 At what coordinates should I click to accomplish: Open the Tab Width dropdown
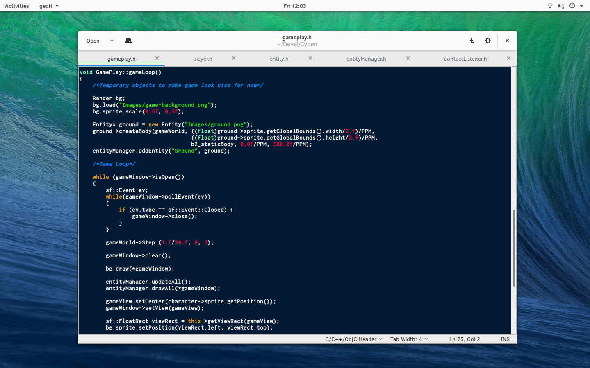click(x=409, y=339)
